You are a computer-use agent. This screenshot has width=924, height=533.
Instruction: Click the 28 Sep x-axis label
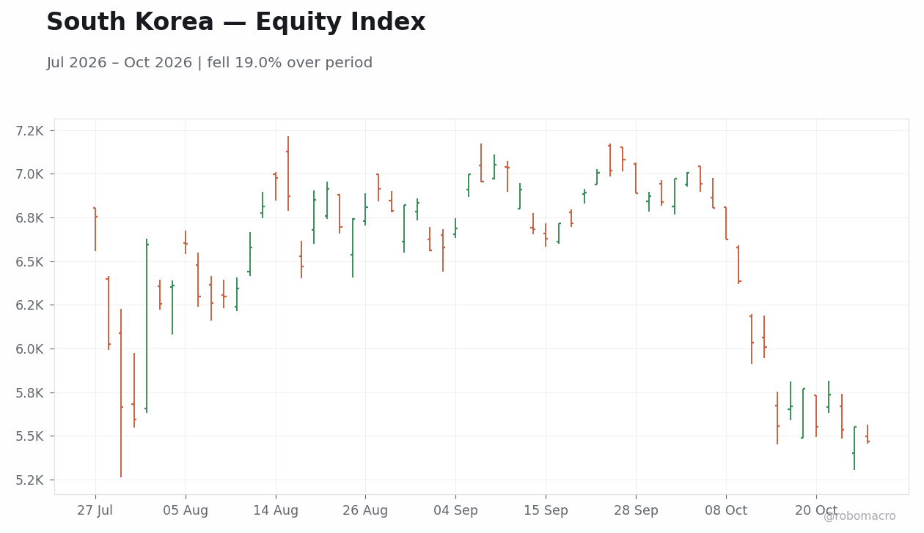636,511
